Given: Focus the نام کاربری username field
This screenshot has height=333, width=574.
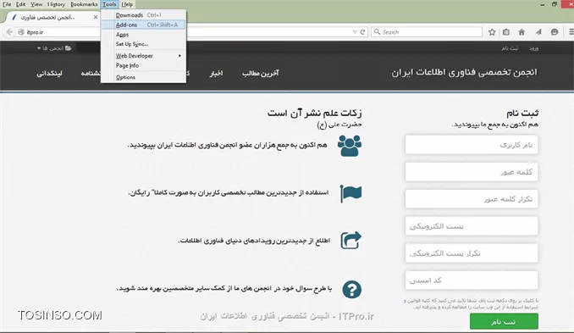Looking at the screenshot, I should click(472, 145).
